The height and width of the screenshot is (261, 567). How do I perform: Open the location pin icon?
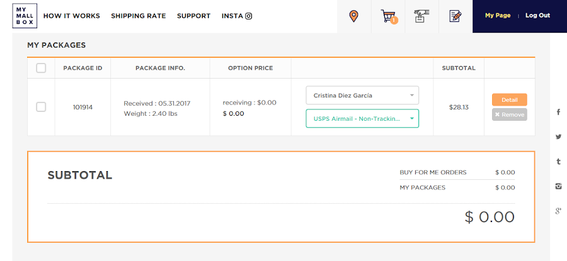point(353,16)
